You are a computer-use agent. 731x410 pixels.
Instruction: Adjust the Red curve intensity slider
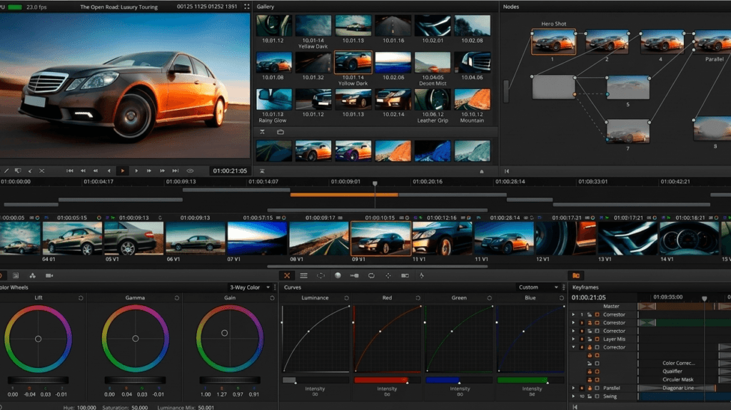click(388, 380)
